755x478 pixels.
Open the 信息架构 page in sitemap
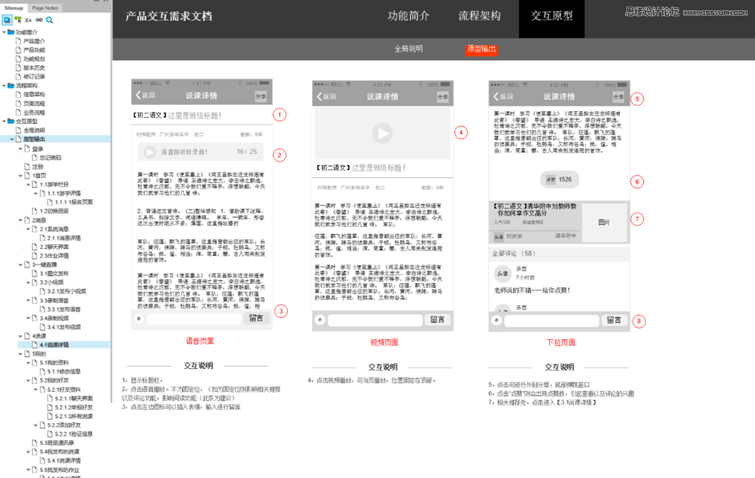click(x=34, y=95)
